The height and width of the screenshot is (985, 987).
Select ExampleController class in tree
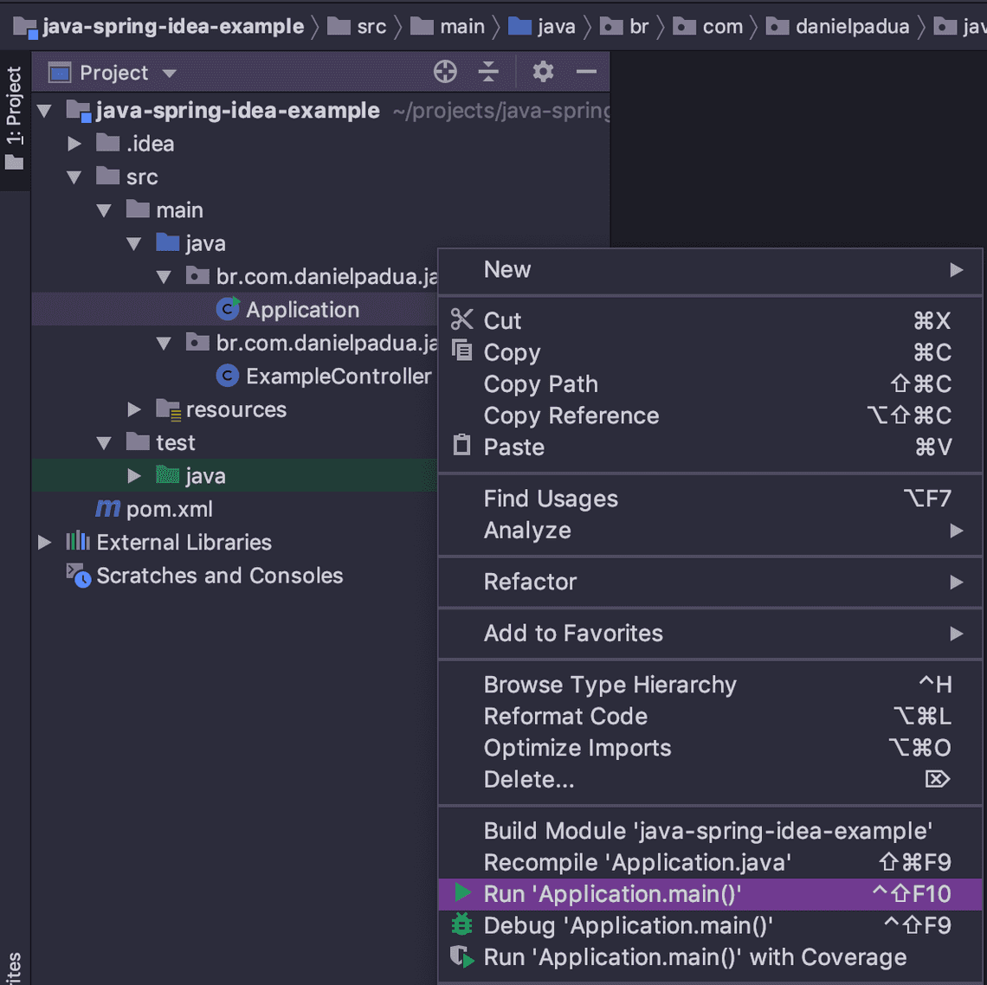tap(338, 377)
